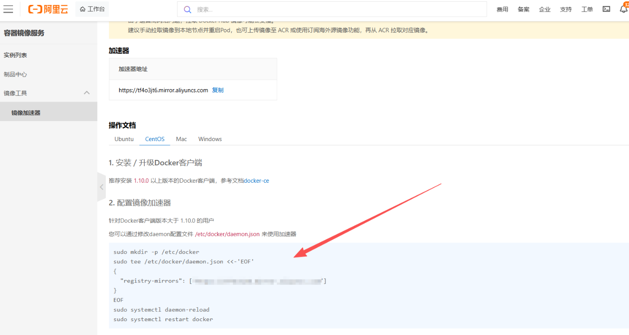Focus the 搜索 search input field
This screenshot has height=335, width=629.
(332, 9)
